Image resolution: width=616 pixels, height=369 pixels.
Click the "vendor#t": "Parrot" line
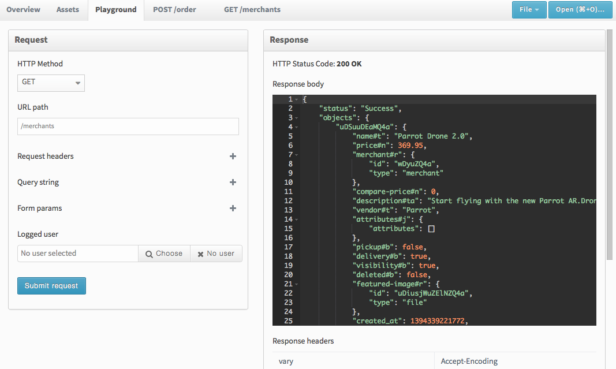point(395,210)
